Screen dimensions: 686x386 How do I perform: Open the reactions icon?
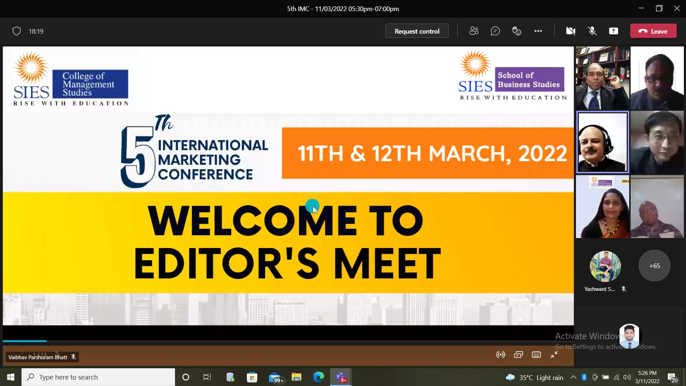(x=517, y=31)
